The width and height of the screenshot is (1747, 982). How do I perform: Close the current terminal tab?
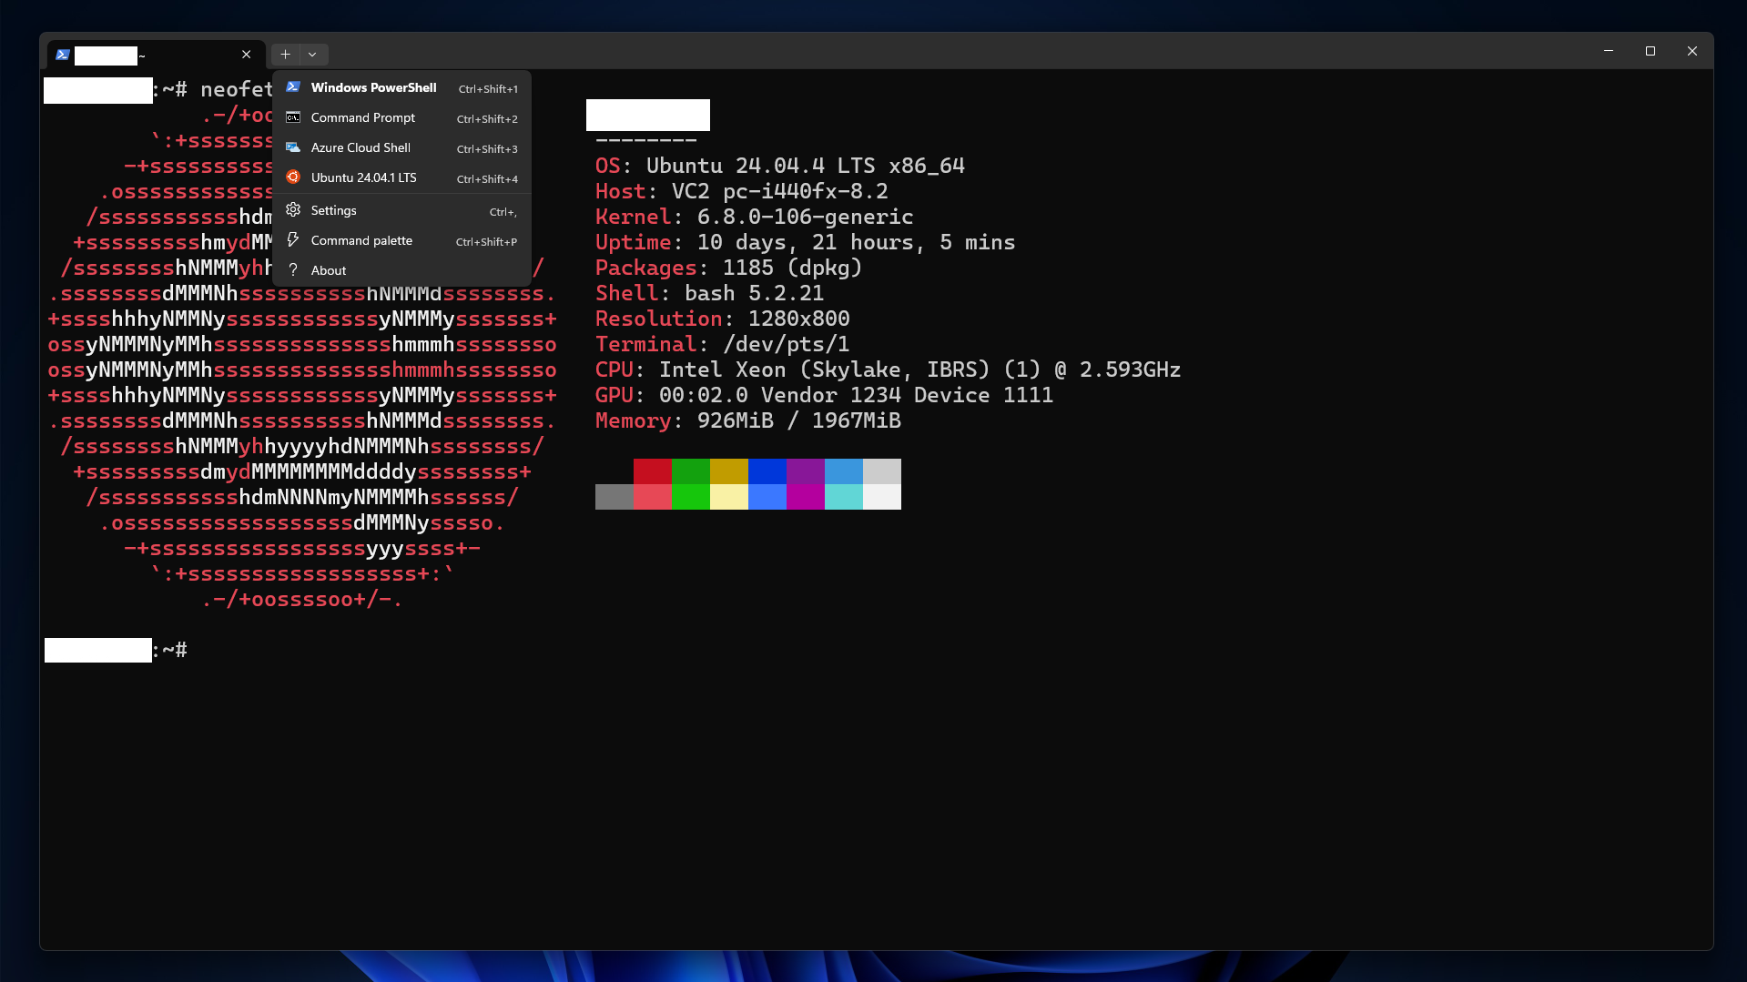(x=247, y=55)
